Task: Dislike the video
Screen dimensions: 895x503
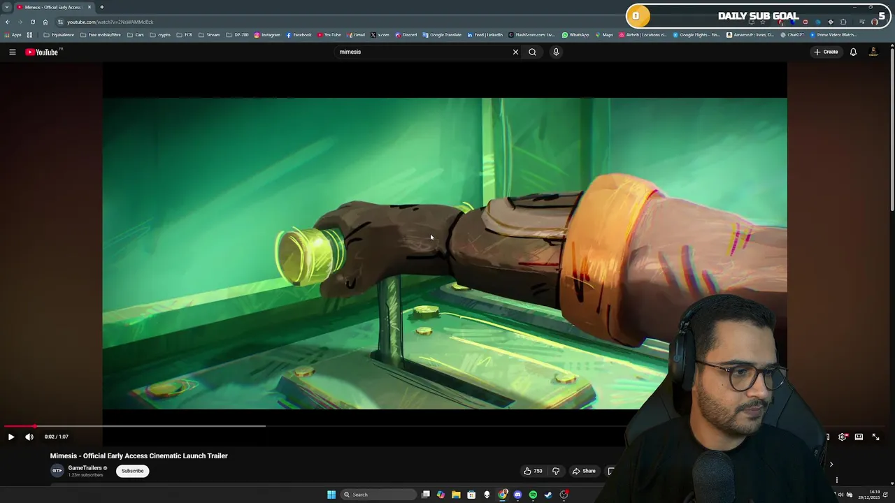Action: click(x=556, y=471)
